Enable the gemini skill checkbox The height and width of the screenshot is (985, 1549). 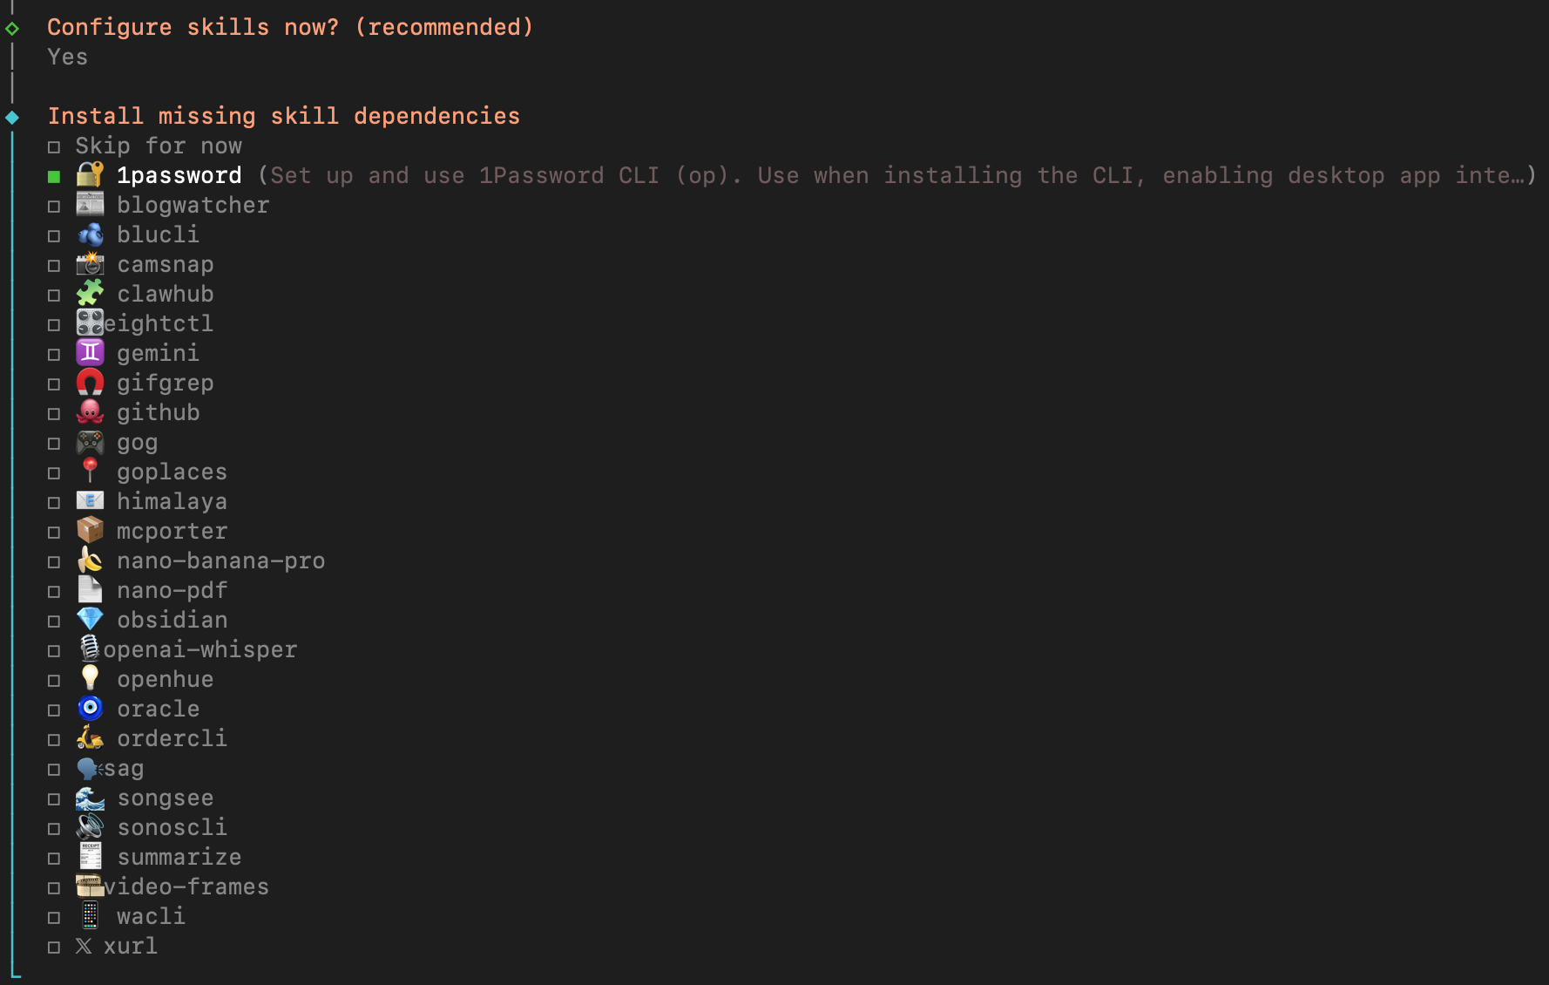click(x=54, y=355)
